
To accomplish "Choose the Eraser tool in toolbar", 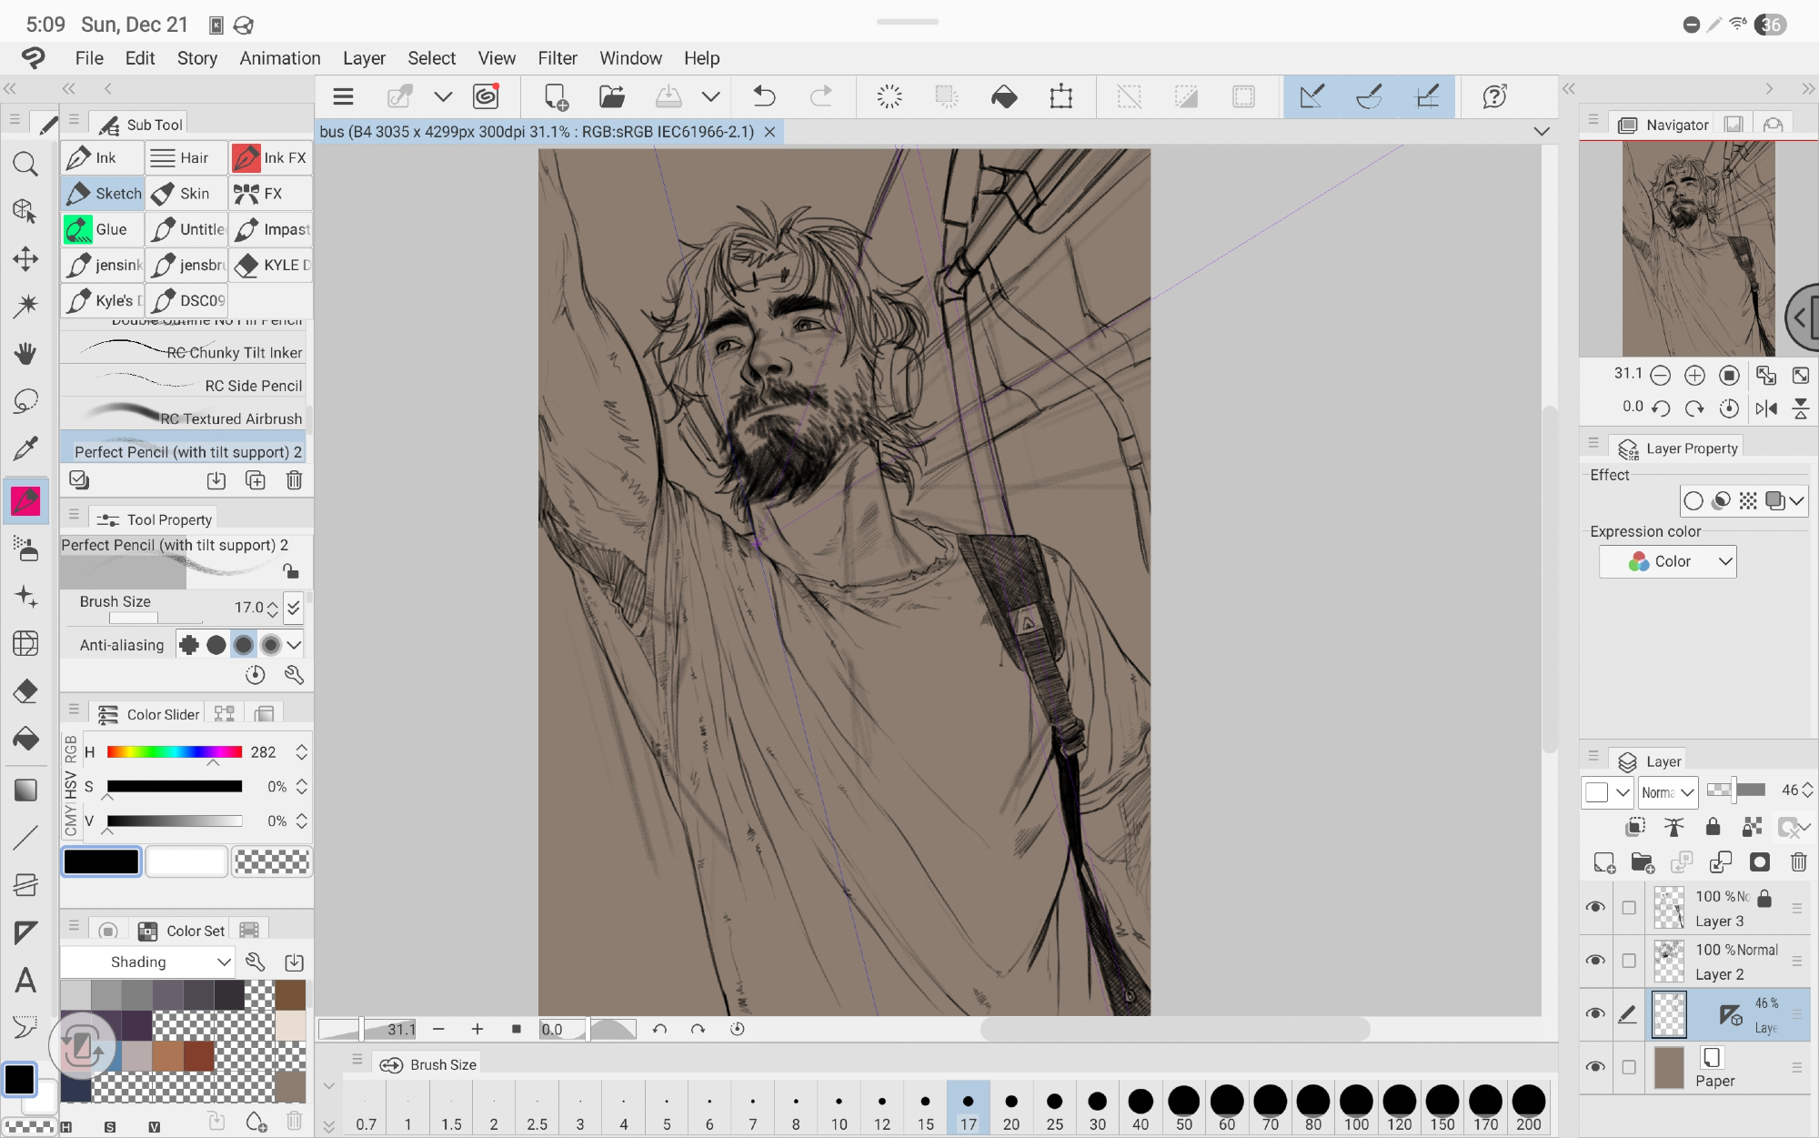I will (x=25, y=691).
